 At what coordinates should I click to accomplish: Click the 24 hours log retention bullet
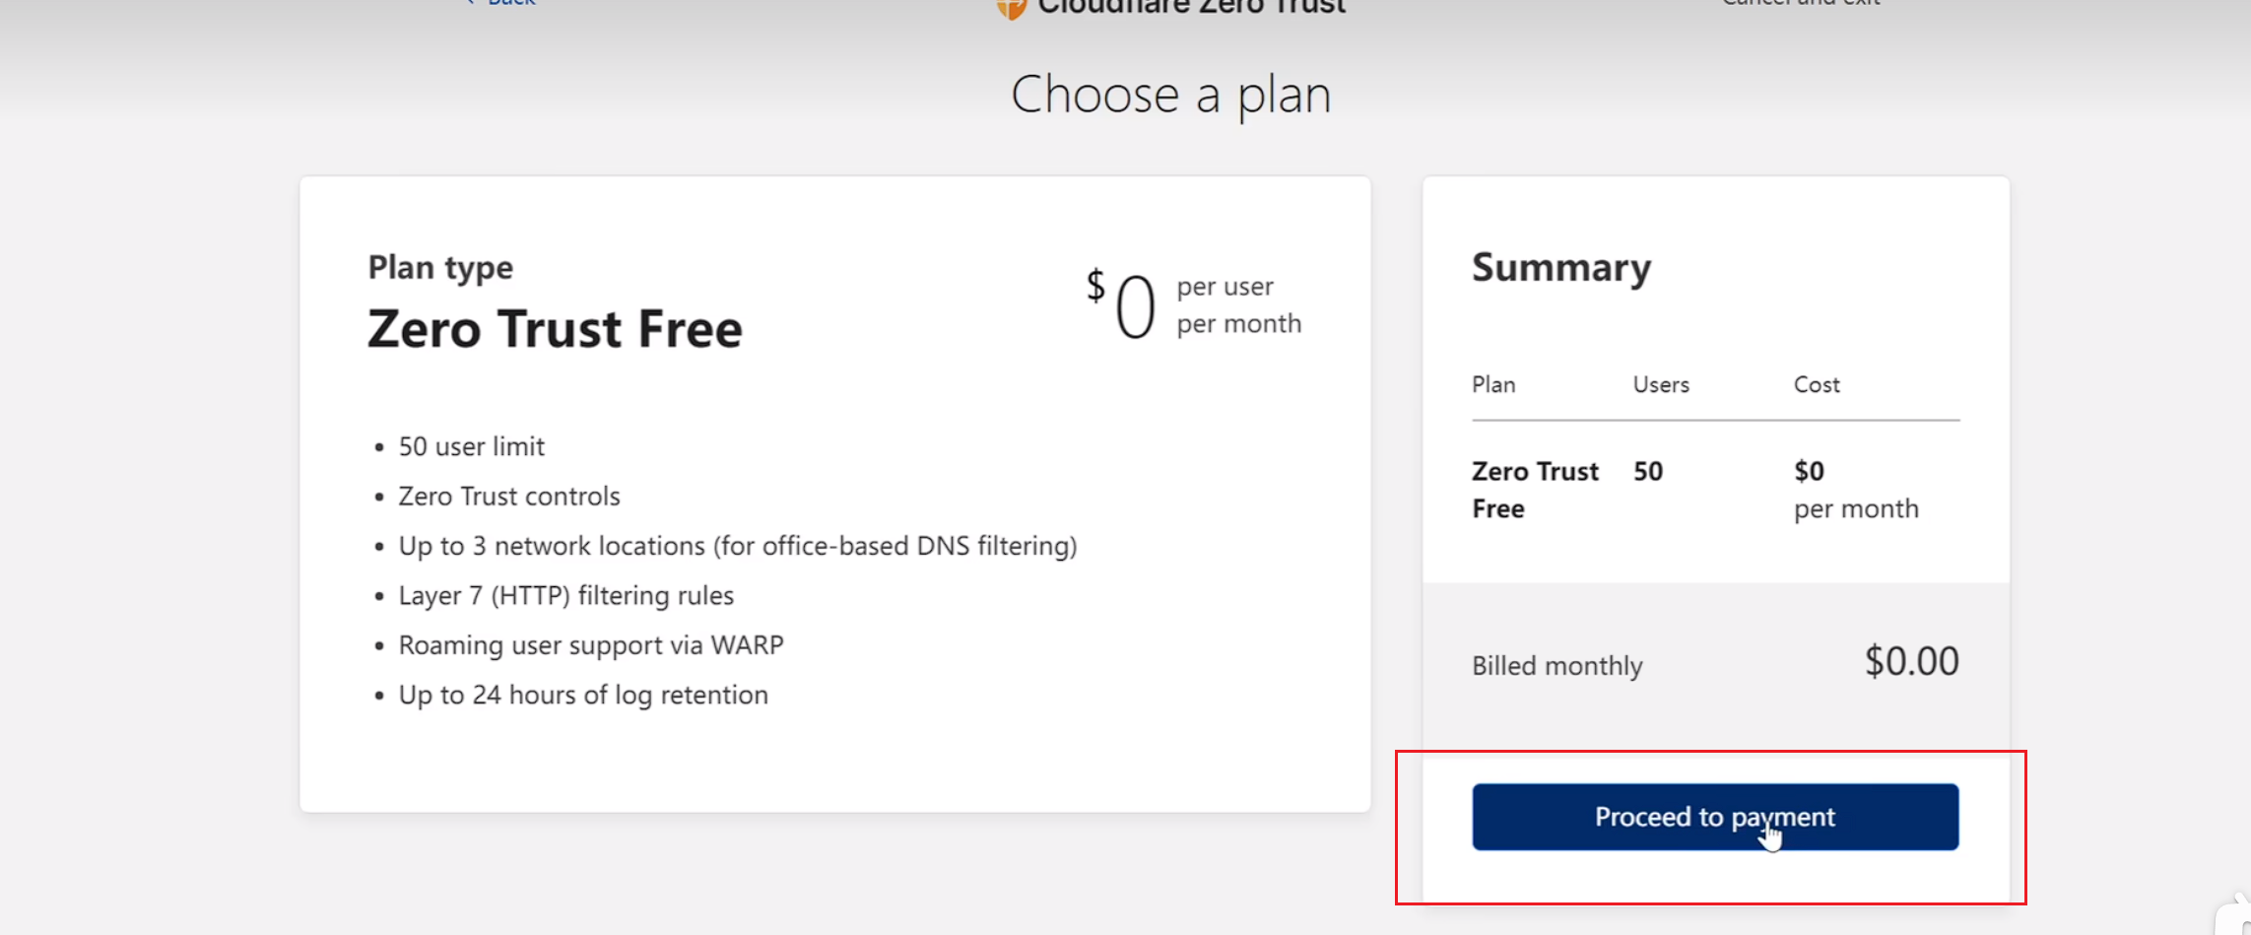pos(582,695)
